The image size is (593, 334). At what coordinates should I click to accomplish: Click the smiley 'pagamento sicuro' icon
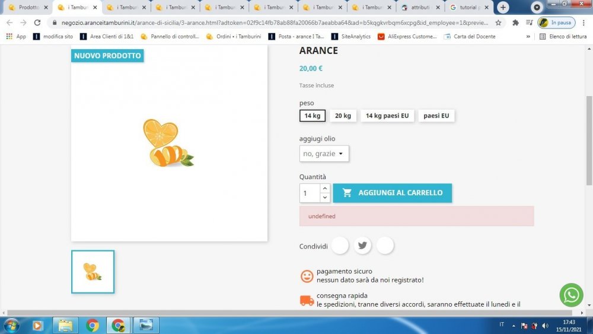307,276
